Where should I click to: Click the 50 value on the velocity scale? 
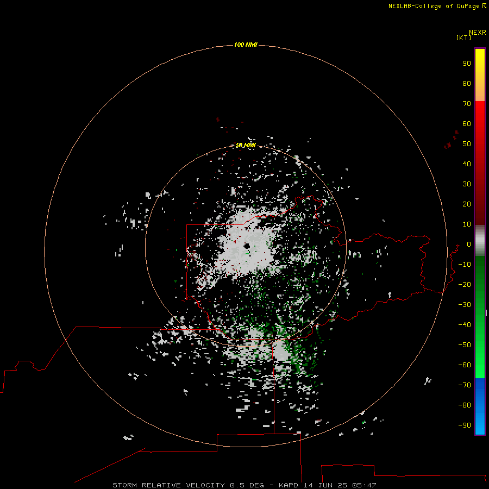[467, 144]
